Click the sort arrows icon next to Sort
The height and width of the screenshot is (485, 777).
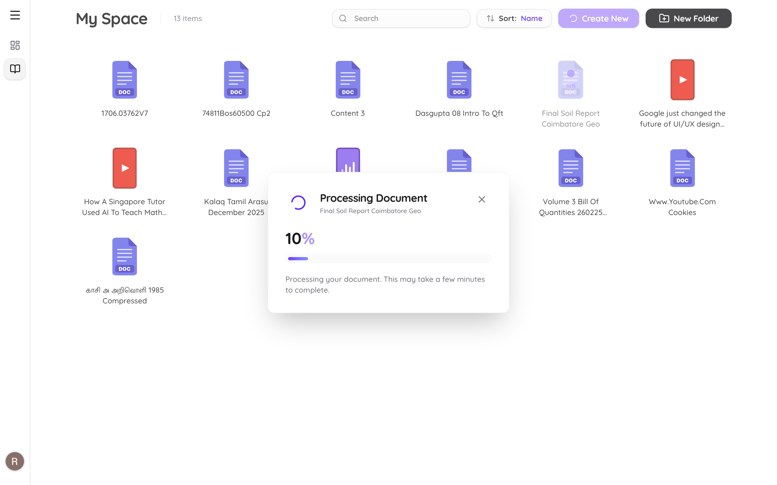pyautogui.click(x=490, y=18)
